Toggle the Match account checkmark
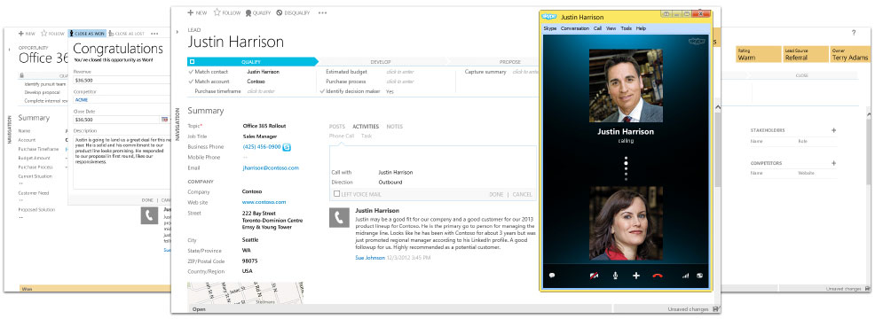The width and height of the screenshot is (875, 319). (x=191, y=82)
